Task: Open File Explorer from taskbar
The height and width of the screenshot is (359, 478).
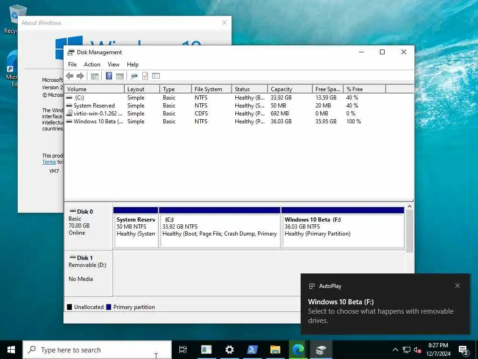Action: coord(275,350)
